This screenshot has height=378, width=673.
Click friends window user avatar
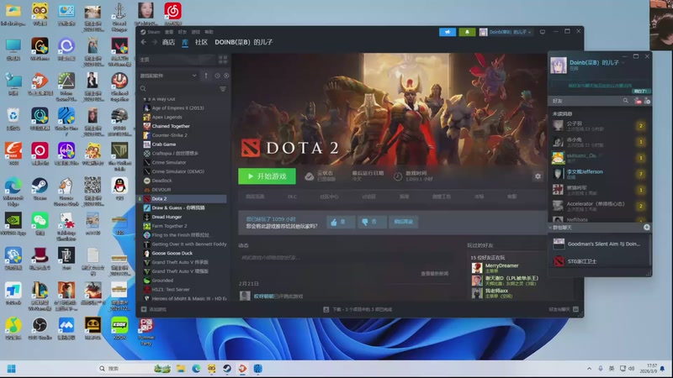tap(559, 66)
